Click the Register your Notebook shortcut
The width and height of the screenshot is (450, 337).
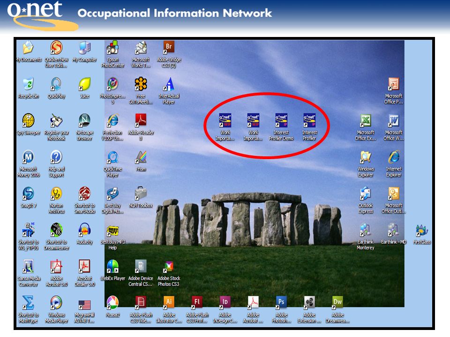[x=56, y=120]
